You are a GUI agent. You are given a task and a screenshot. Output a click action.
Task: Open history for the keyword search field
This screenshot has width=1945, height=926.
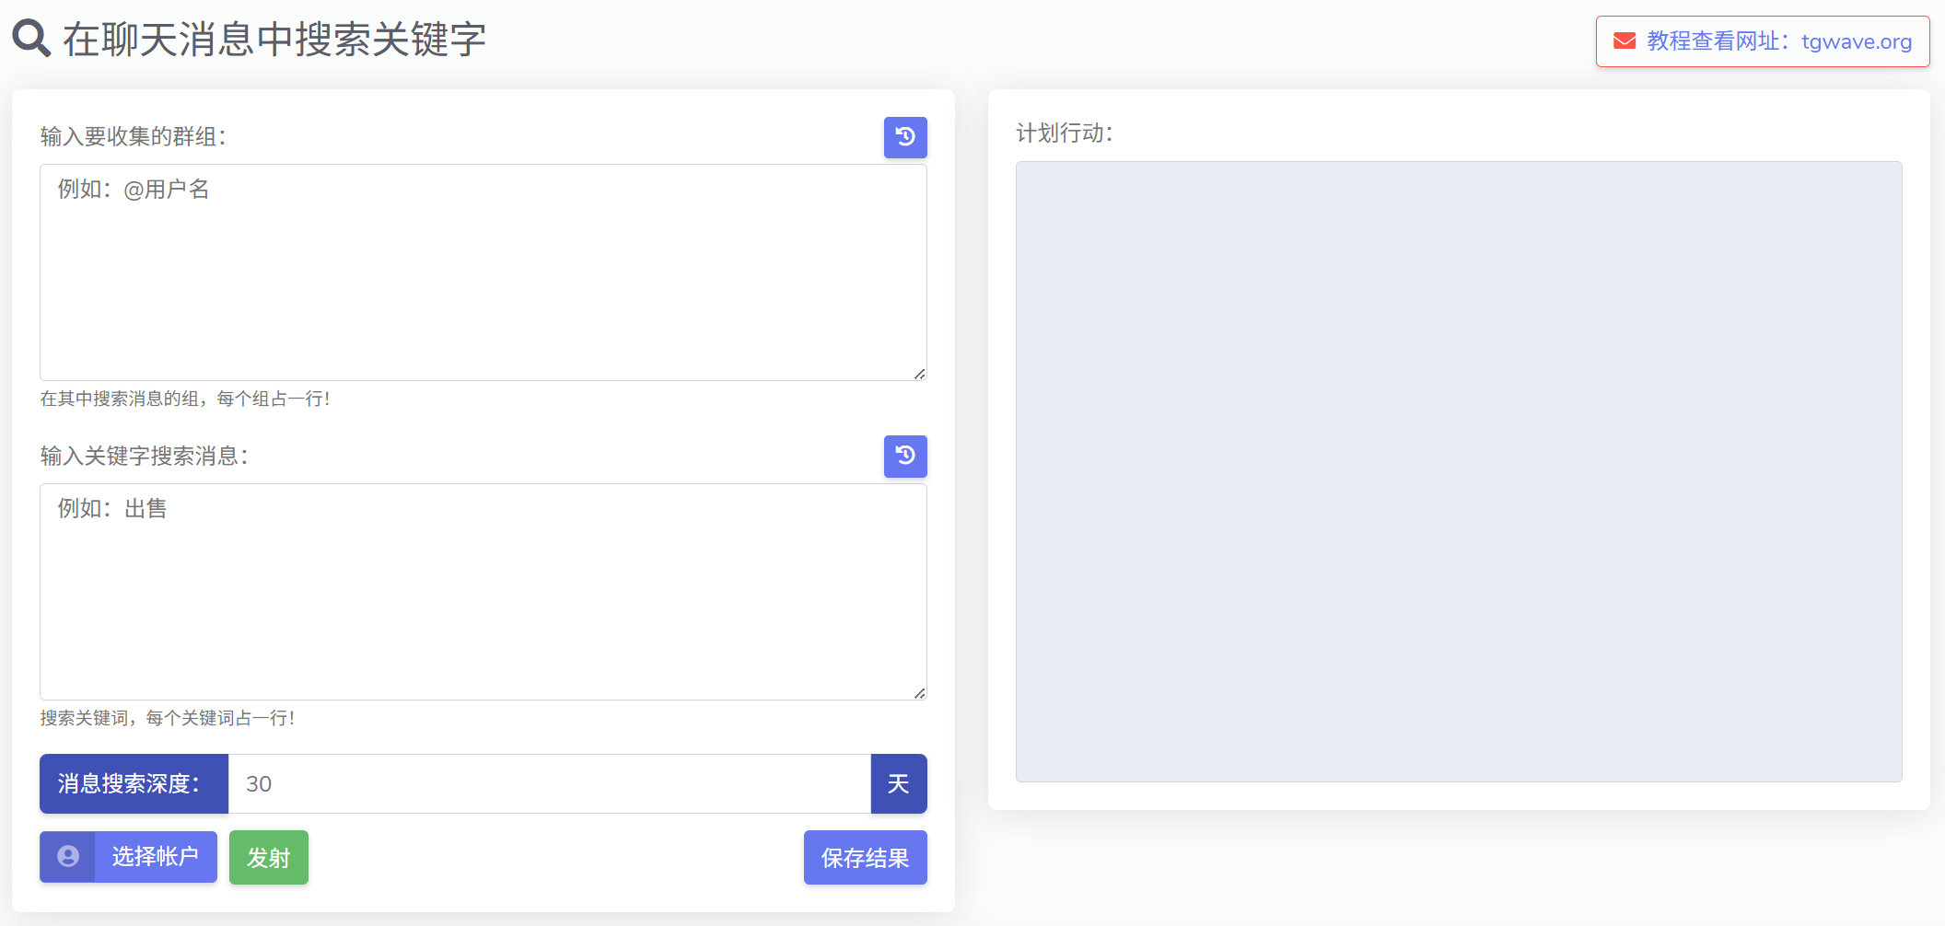[904, 456]
